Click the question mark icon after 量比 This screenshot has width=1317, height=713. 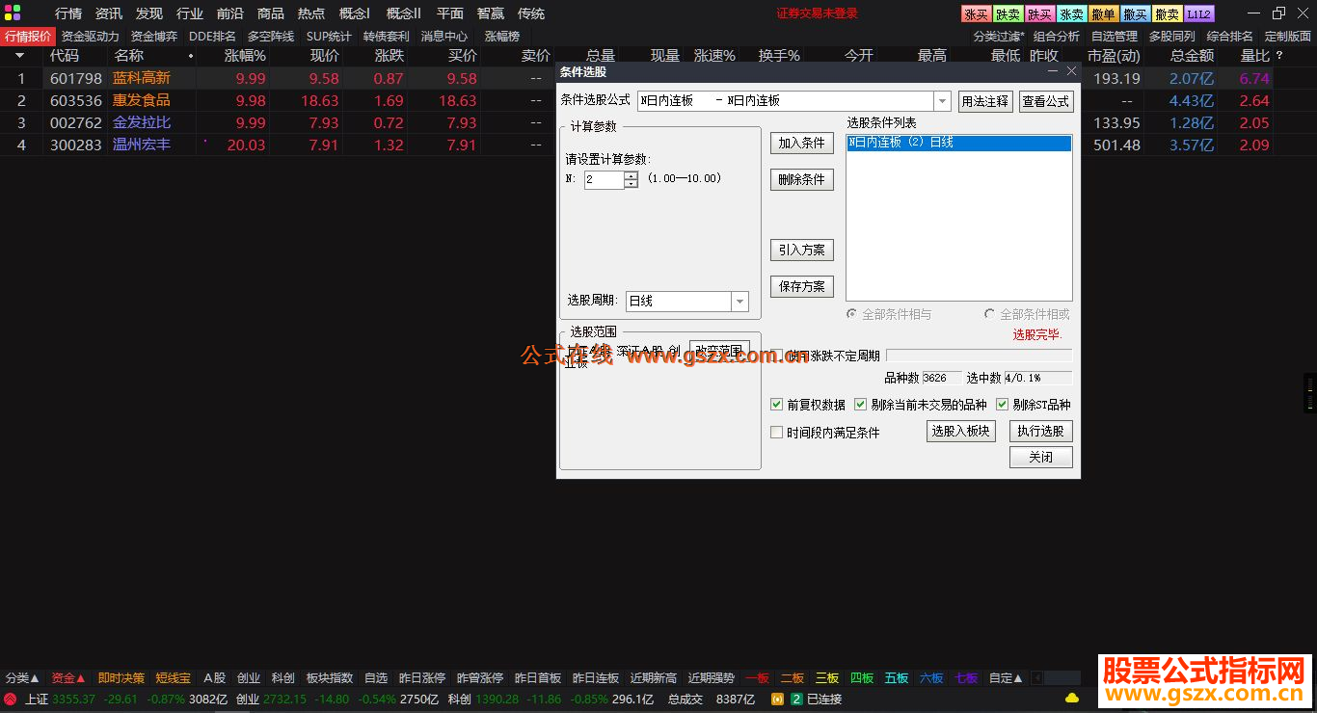click(x=1280, y=56)
